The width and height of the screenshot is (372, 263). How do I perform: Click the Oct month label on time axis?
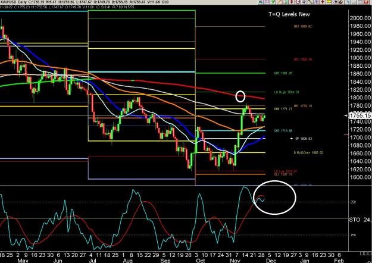(201, 261)
